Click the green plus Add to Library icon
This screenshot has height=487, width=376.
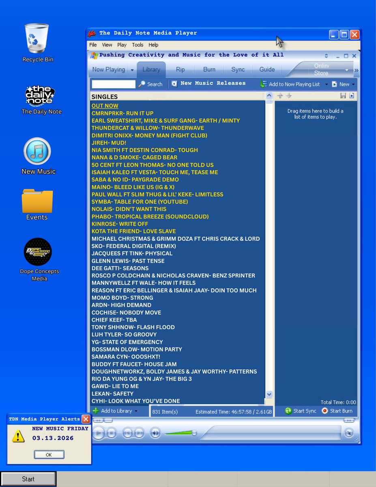tap(96, 411)
